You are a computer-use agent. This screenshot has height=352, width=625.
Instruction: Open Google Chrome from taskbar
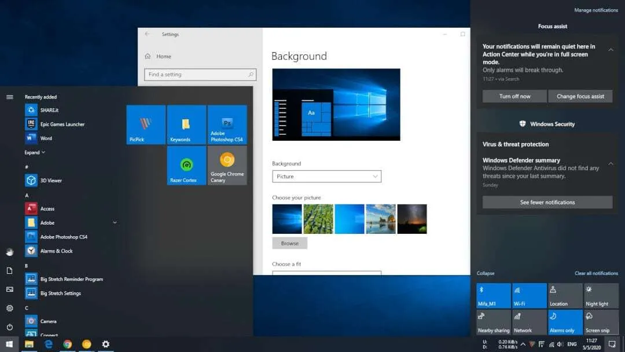(67, 344)
